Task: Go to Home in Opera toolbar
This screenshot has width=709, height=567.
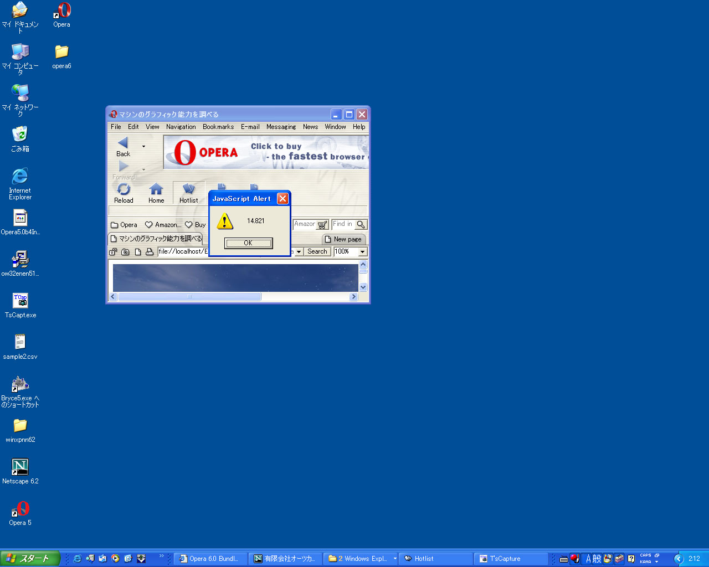Action: (x=156, y=193)
